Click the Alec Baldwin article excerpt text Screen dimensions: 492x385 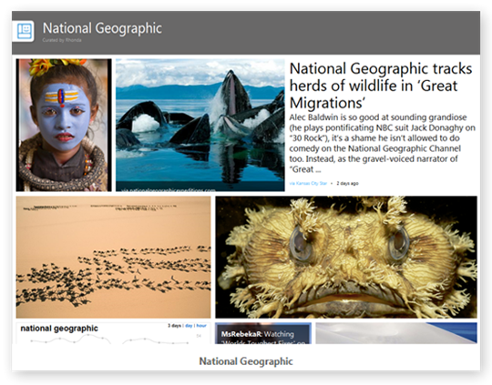coord(382,143)
